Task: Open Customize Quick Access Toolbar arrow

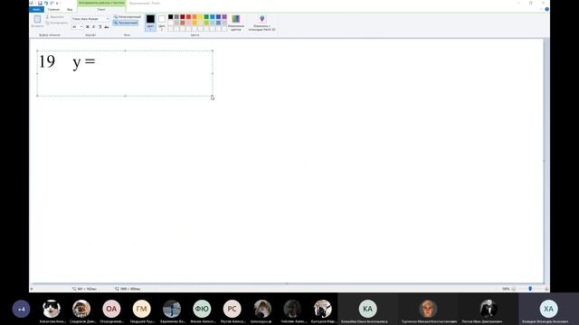Action: tap(57, 4)
